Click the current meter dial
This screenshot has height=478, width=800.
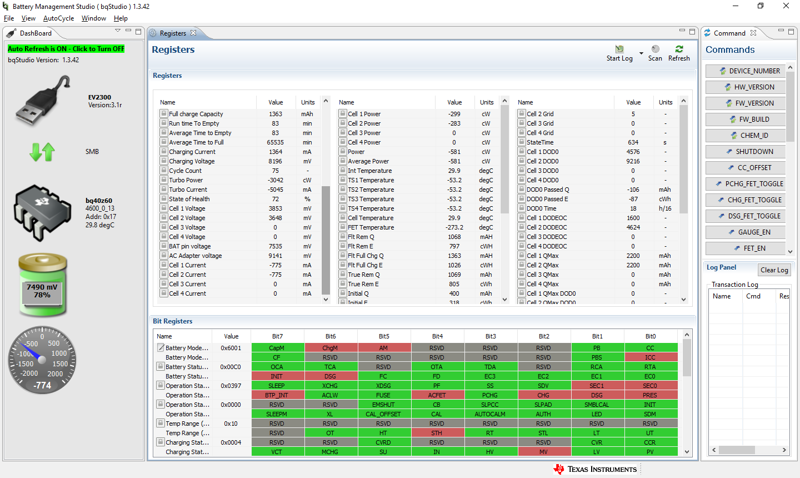click(x=42, y=360)
